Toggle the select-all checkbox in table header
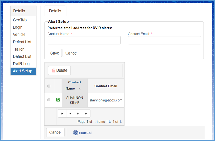The width and height of the screenshot is (215, 141). (49, 86)
